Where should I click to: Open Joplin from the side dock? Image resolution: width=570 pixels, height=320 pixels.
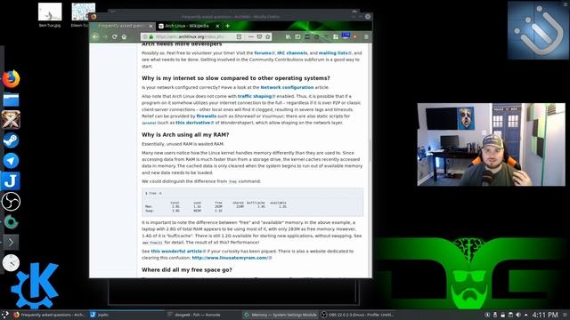tap(11, 180)
